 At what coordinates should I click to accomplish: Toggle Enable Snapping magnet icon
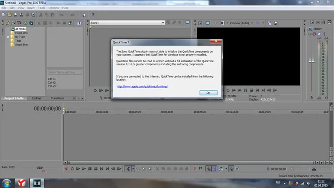coord(208,169)
